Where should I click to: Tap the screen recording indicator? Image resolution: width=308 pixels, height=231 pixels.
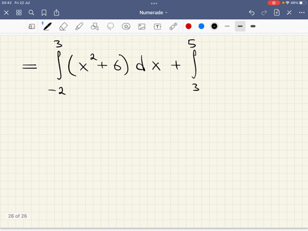(x=273, y=3)
